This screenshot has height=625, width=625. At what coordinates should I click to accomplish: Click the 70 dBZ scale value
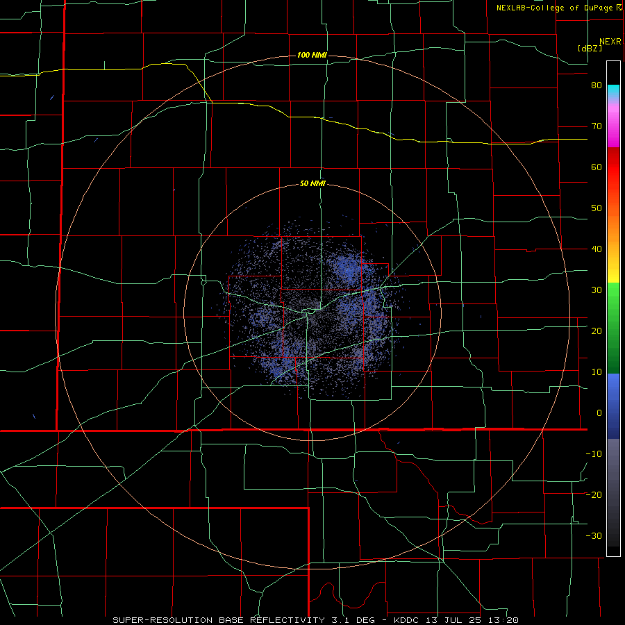tap(597, 126)
